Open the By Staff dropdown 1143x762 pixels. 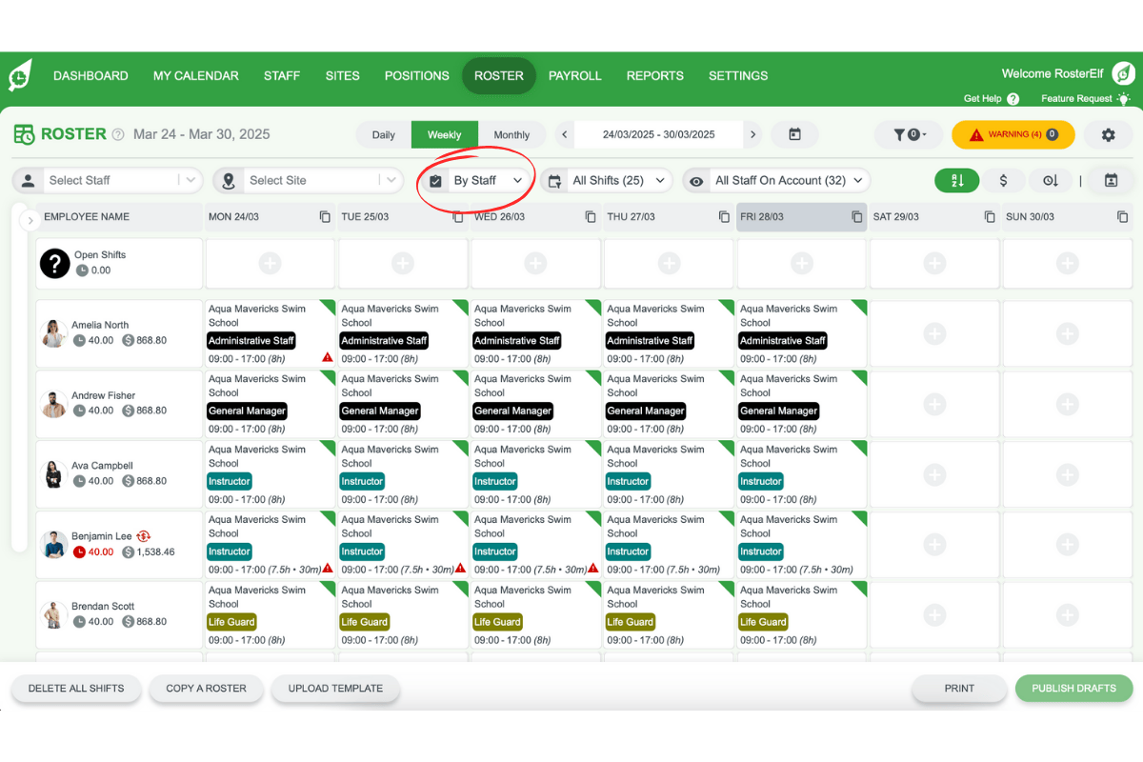click(475, 180)
